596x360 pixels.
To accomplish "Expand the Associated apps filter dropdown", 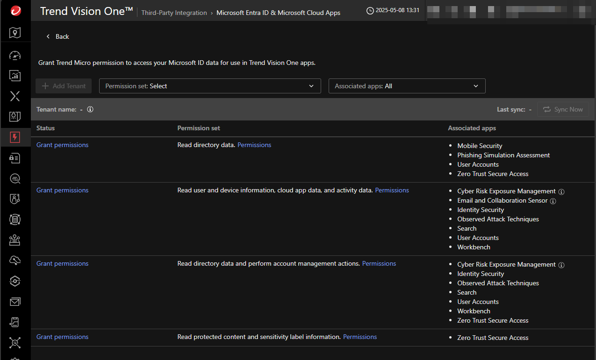I will (x=407, y=86).
